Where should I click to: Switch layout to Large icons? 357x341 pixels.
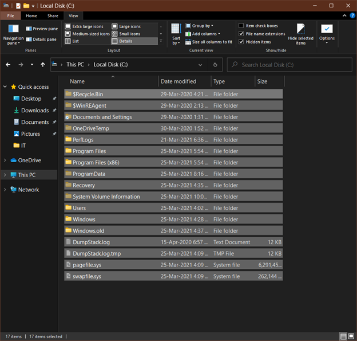pyautogui.click(x=126, y=26)
